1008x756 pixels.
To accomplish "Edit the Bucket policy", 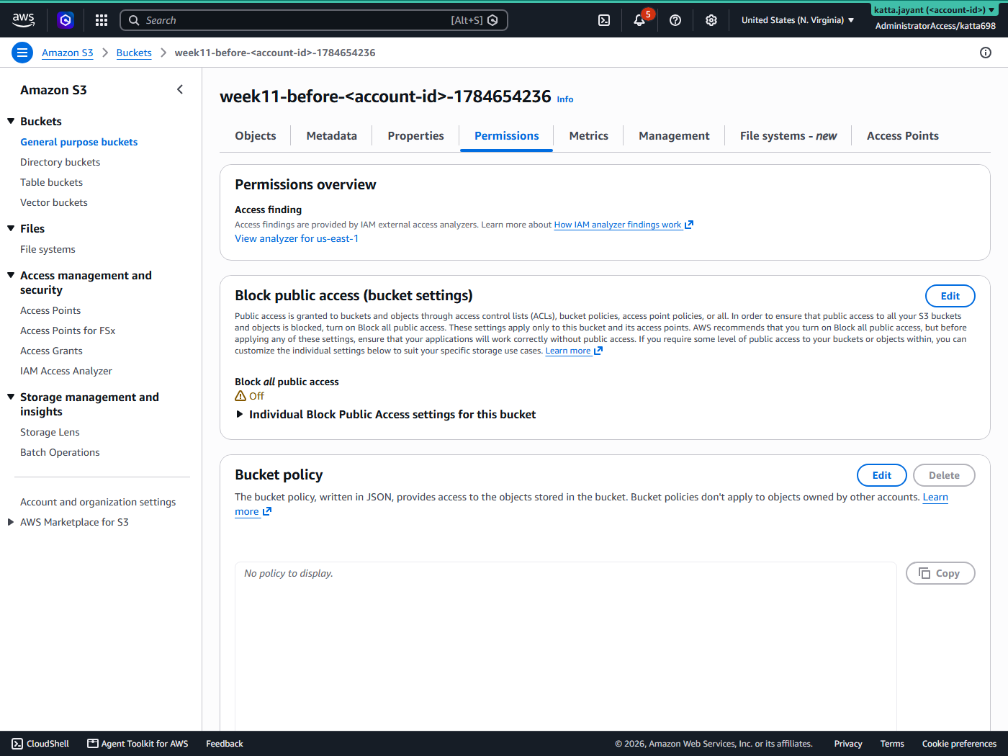I will coord(881,475).
